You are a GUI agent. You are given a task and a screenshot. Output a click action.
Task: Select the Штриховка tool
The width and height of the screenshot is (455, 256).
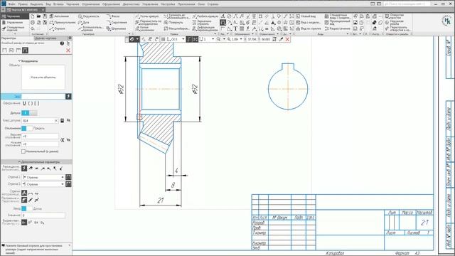pyautogui.click(x=116, y=28)
